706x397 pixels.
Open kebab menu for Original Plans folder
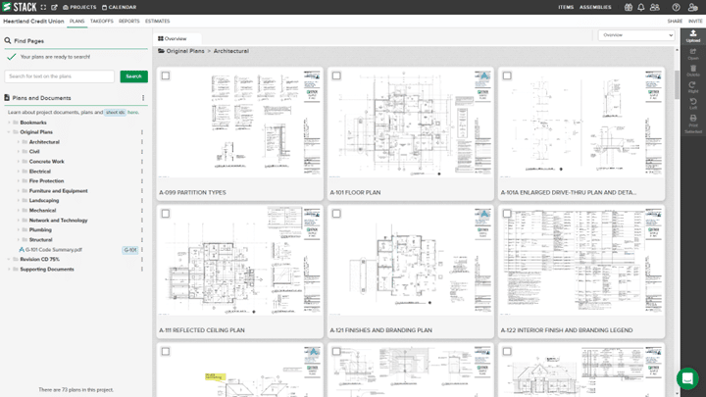click(142, 132)
